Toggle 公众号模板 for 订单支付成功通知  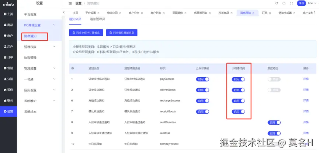coord(202,79)
